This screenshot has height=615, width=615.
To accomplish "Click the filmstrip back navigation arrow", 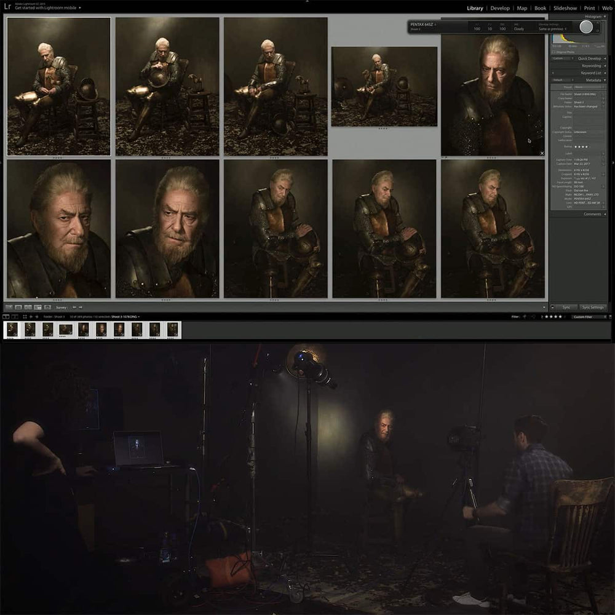I will [31, 317].
